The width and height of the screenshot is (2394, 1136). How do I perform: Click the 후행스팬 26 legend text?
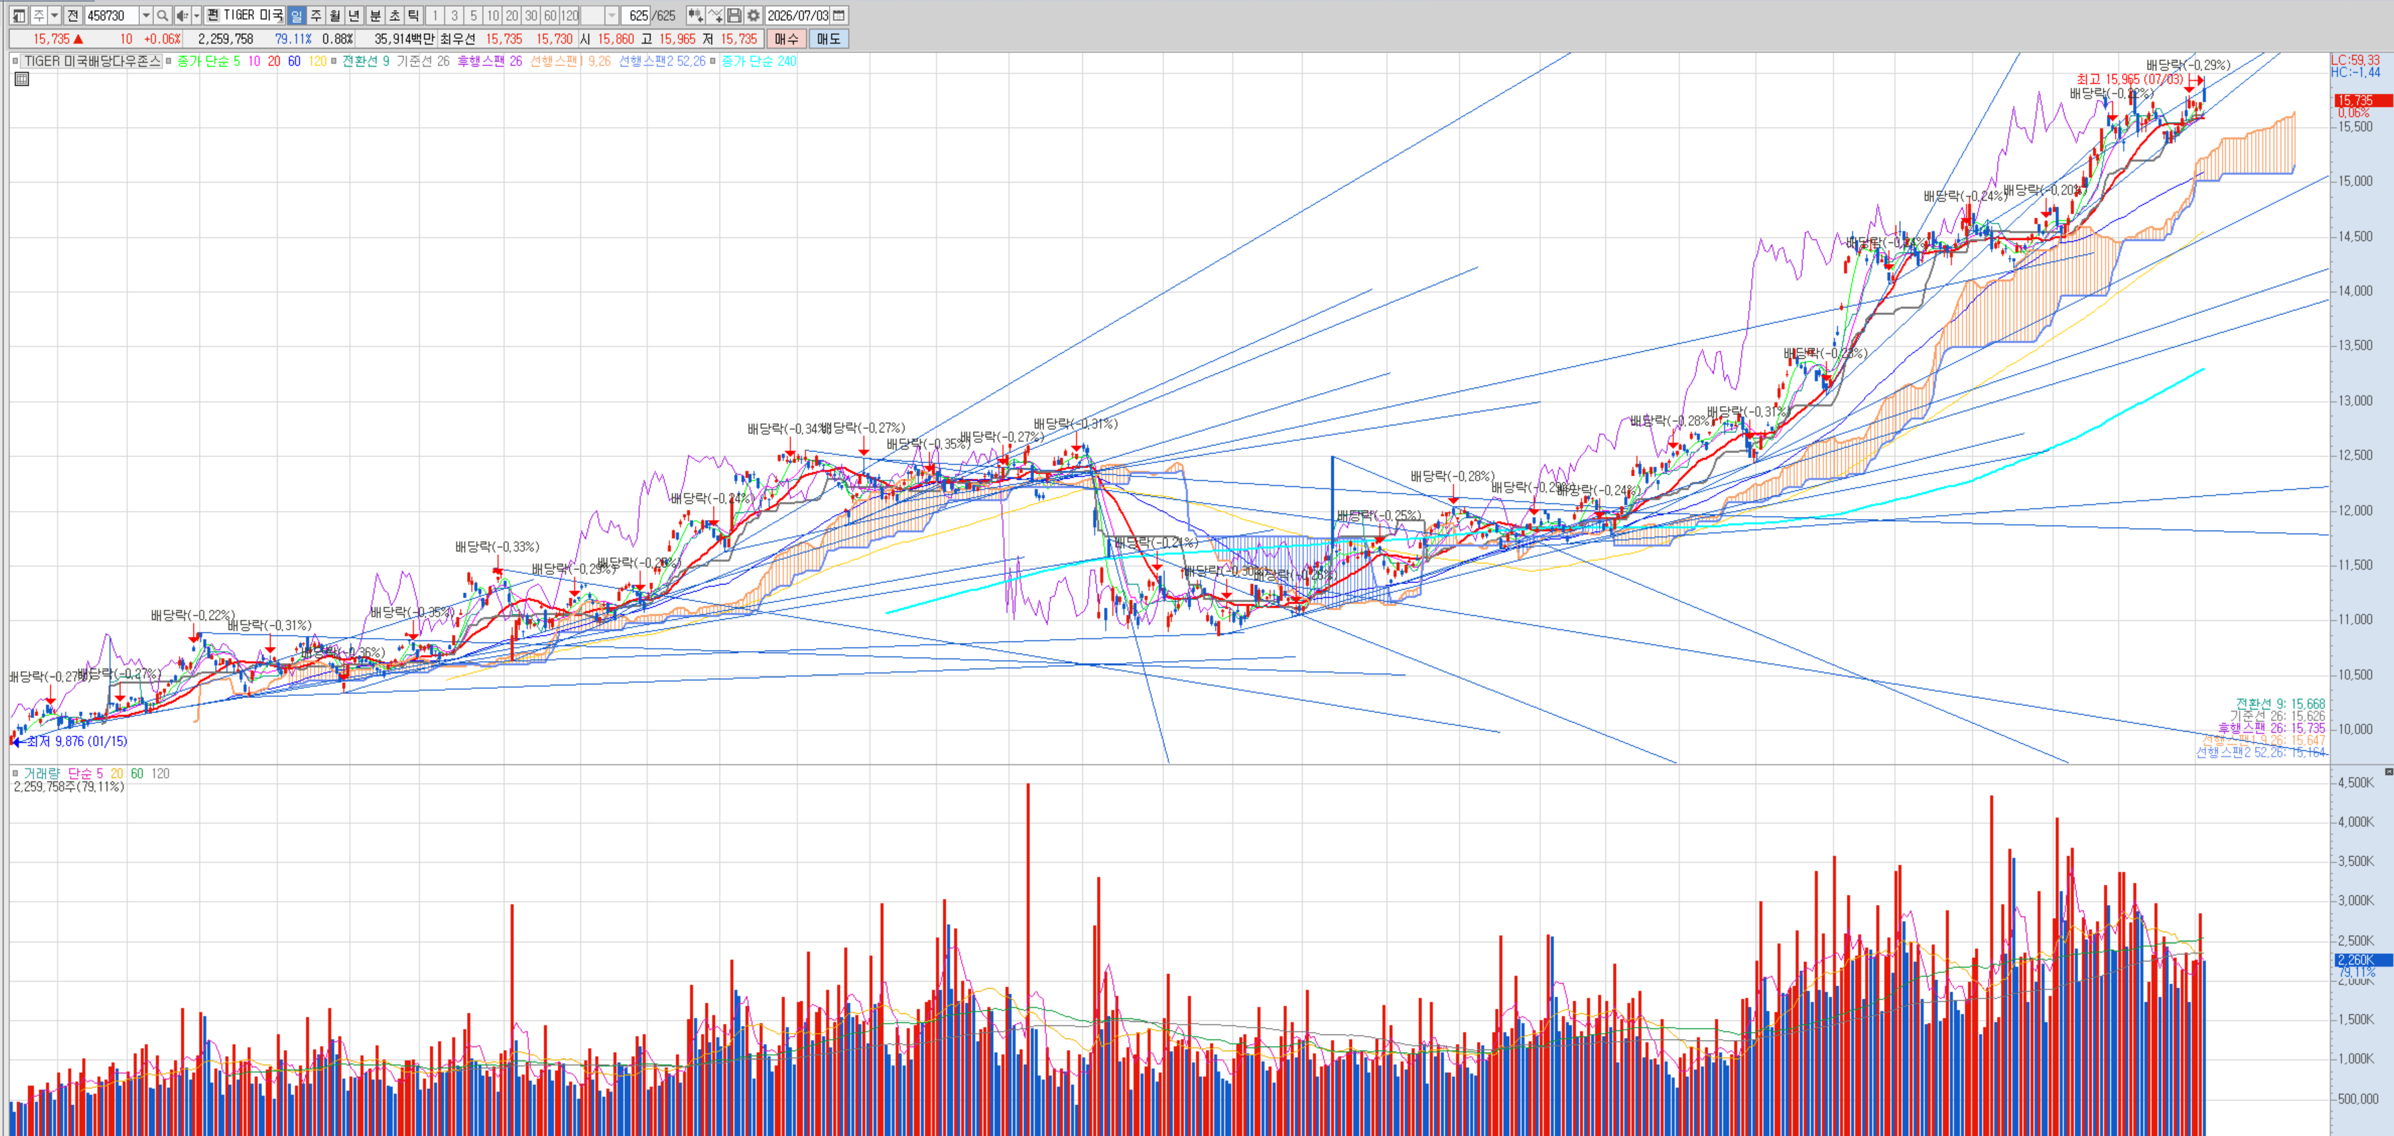point(489,61)
